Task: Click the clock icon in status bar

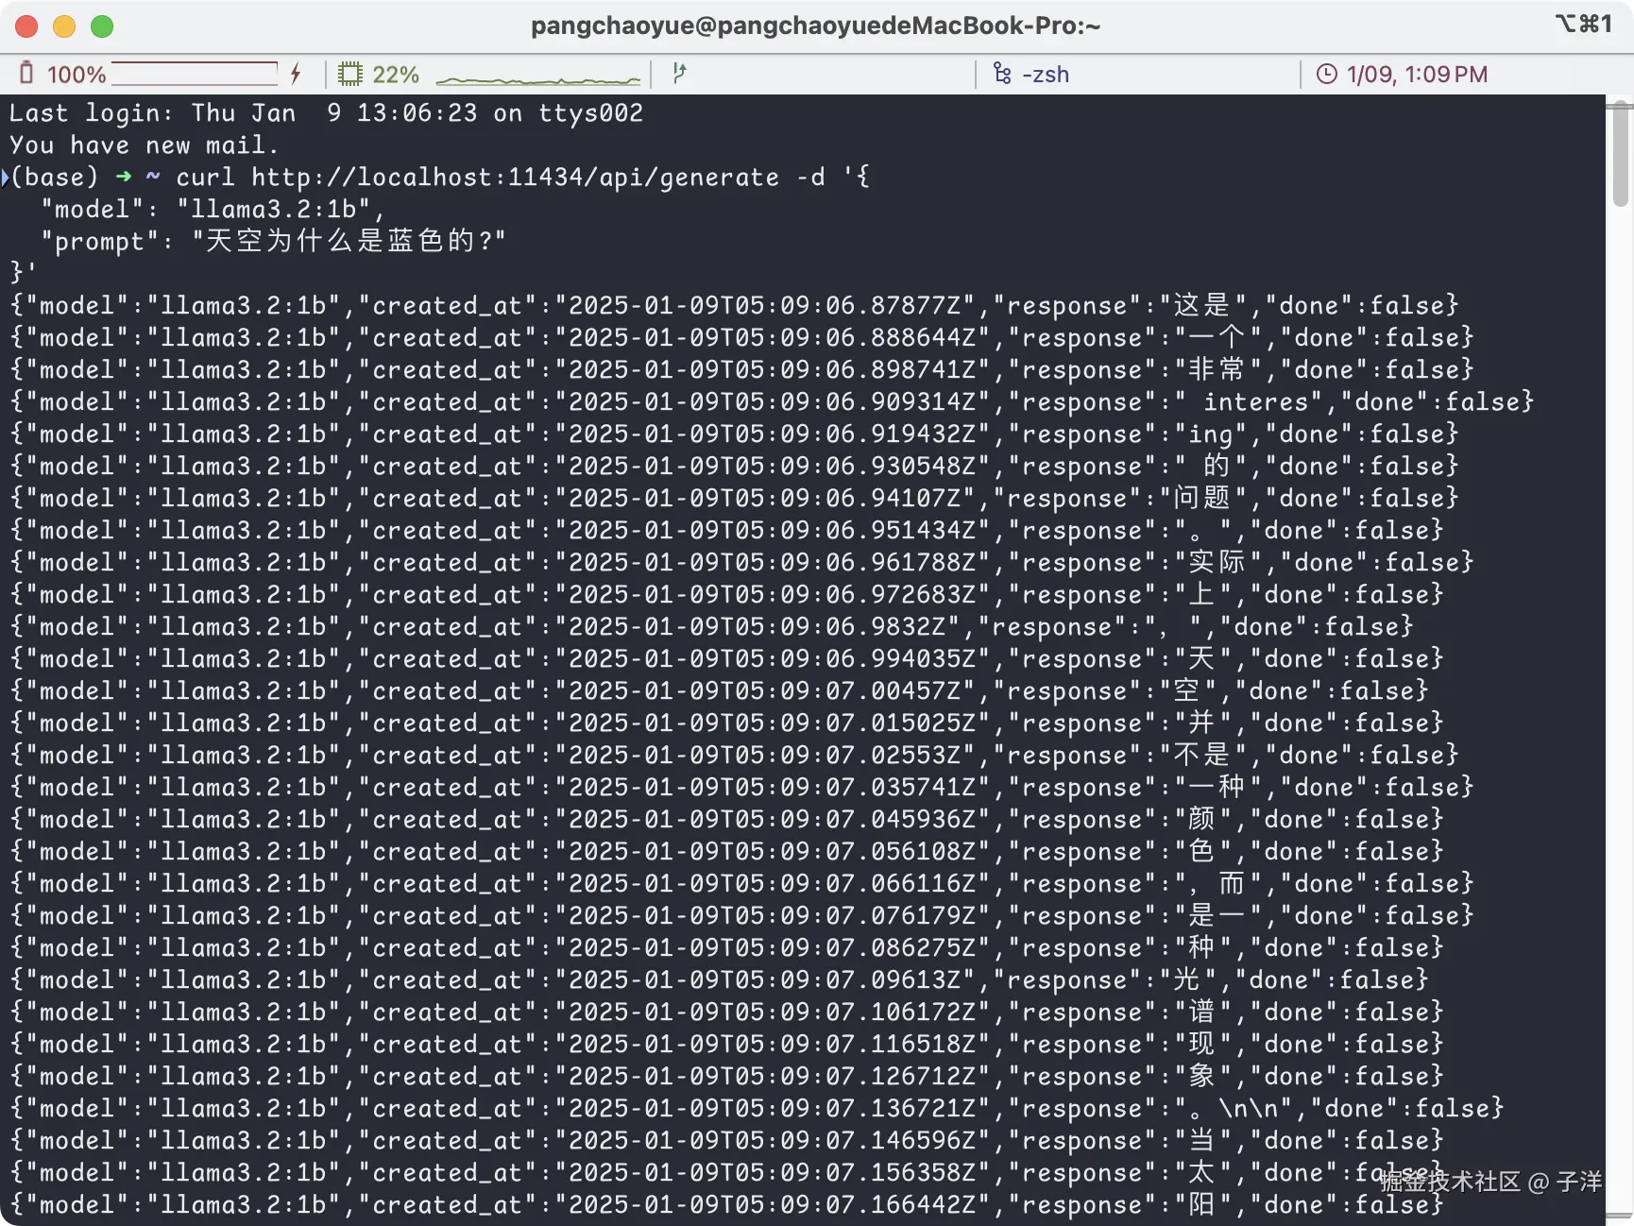Action: [x=1326, y=74]
